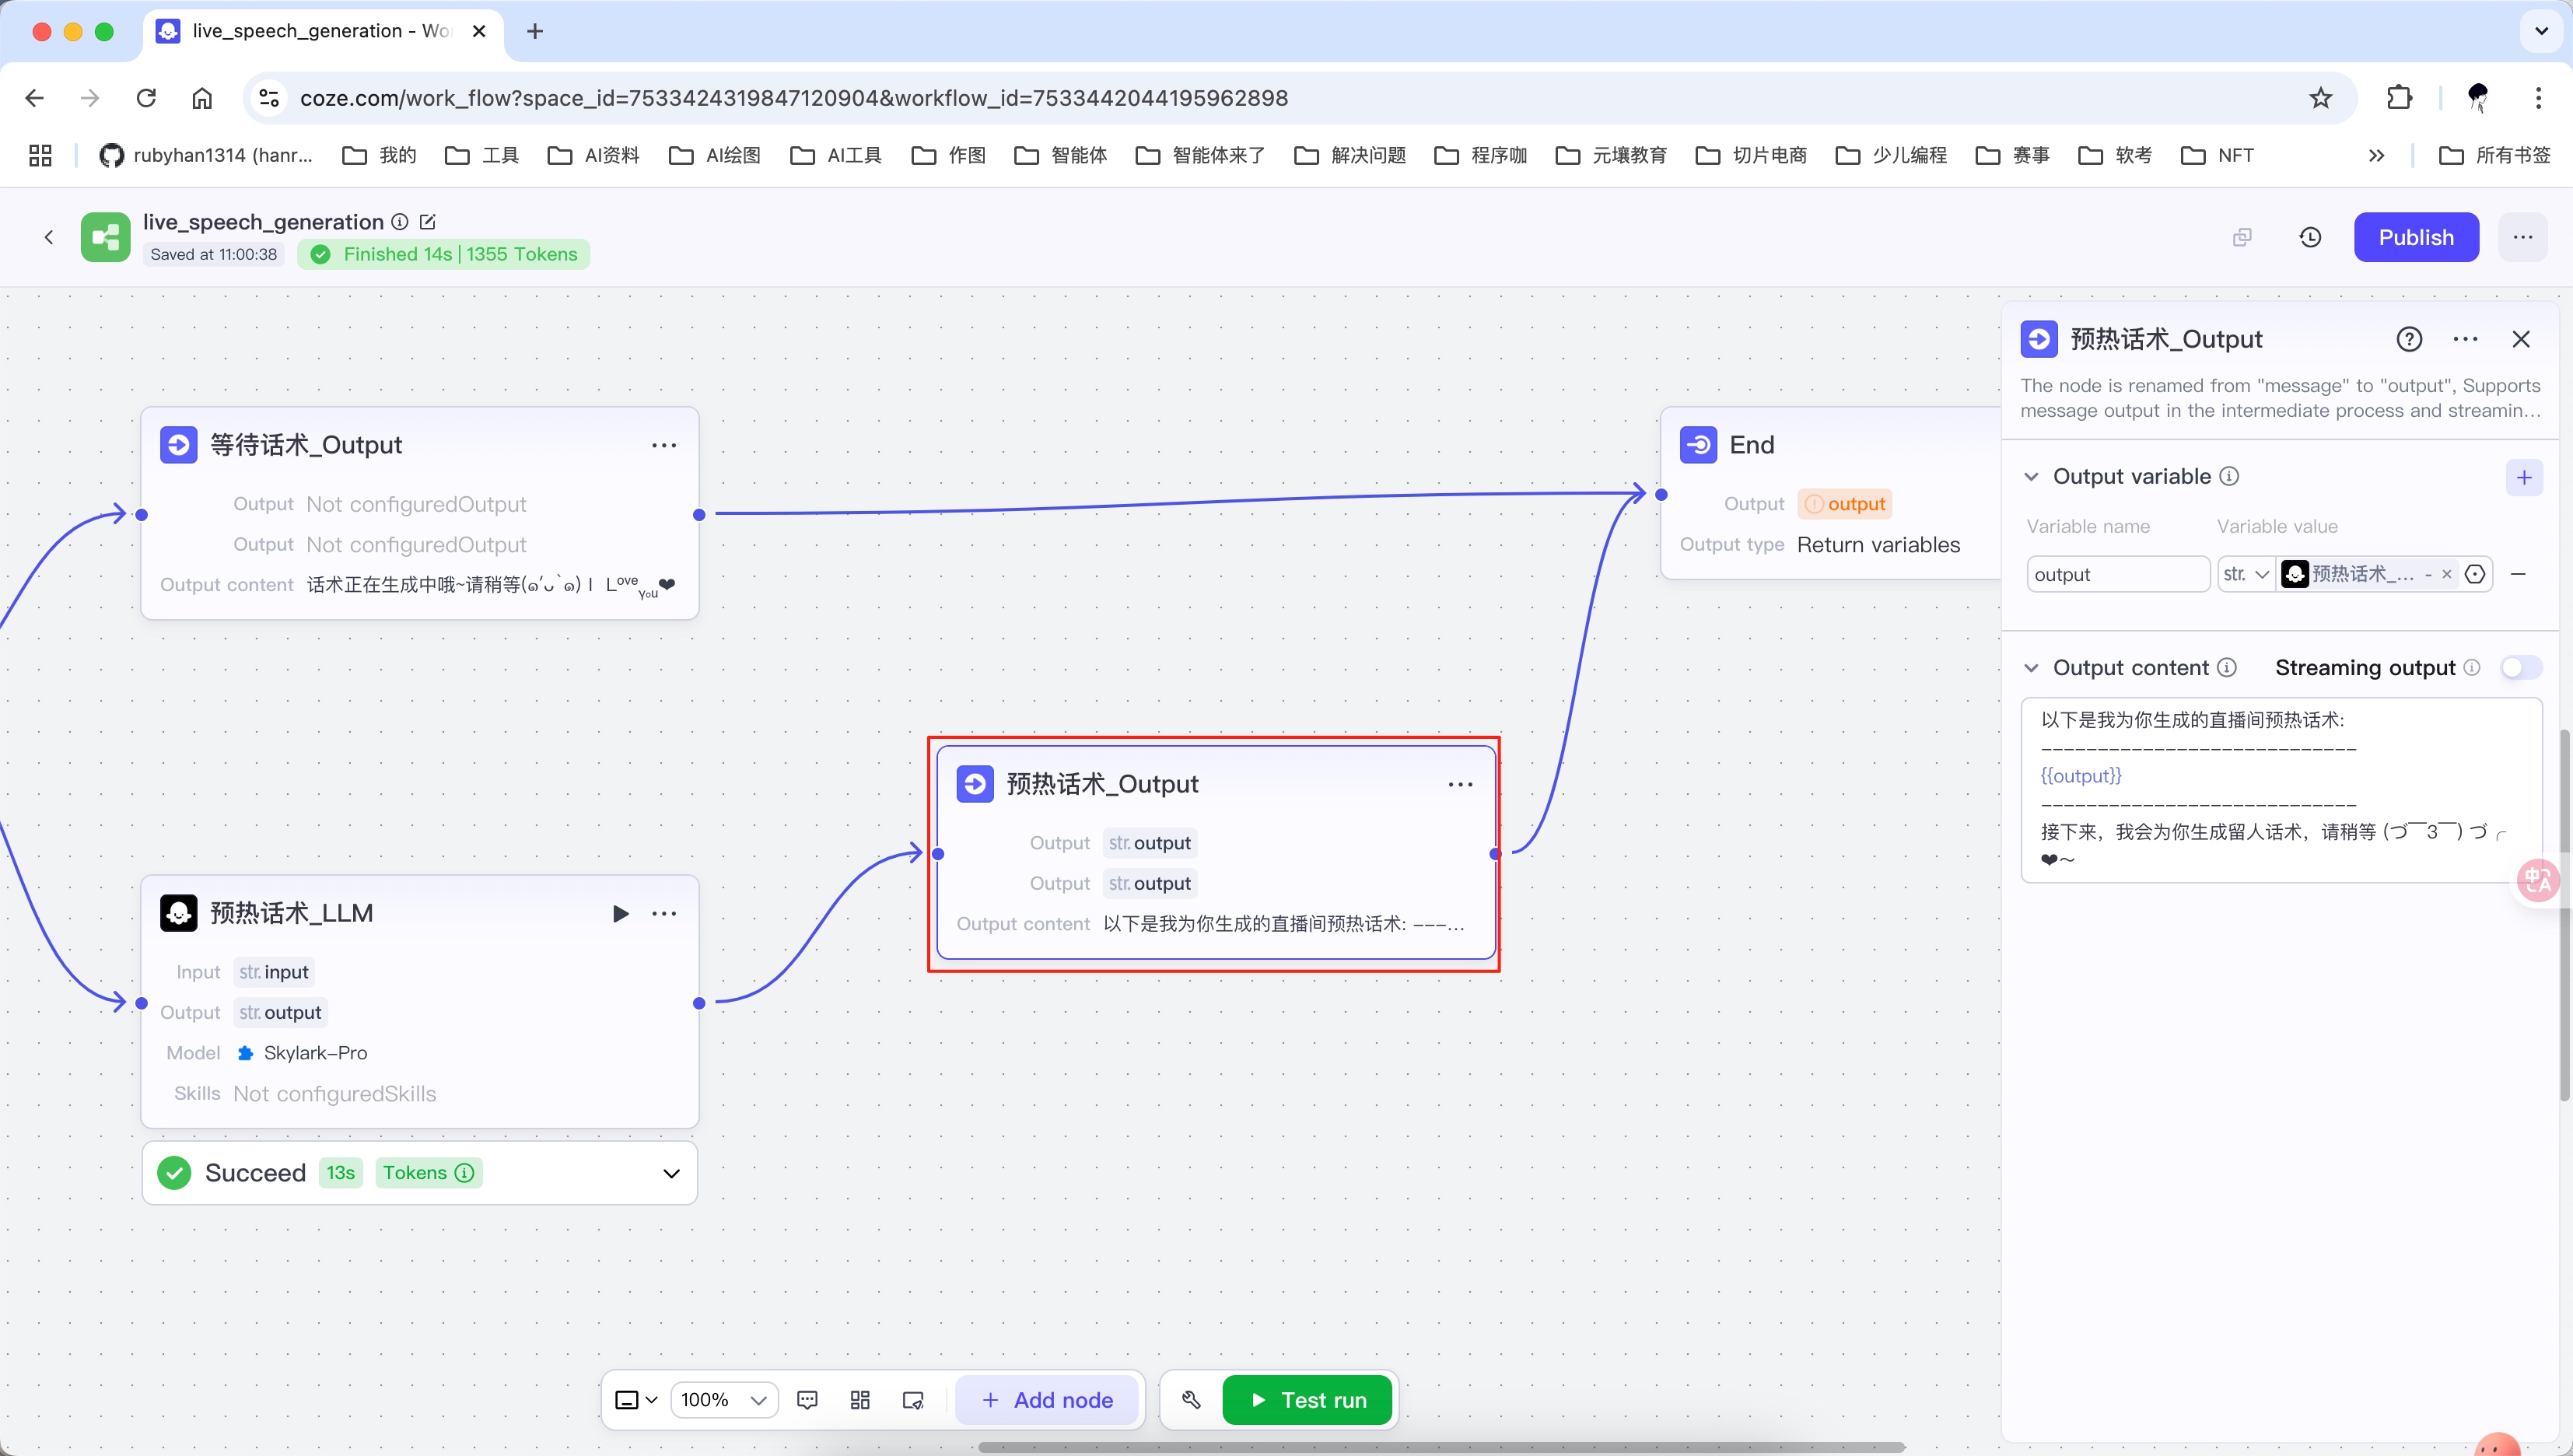Open help for 预热话术_Output panel
Viewport: 2573px width, 1456px height.
tap(2409, 339)
